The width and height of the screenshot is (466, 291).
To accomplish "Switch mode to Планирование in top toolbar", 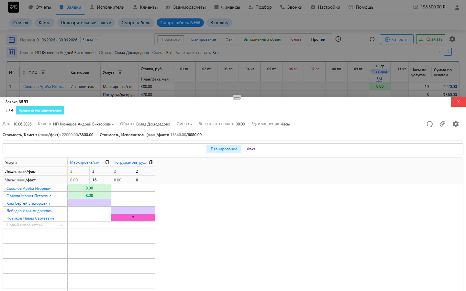I will point(203,39).
